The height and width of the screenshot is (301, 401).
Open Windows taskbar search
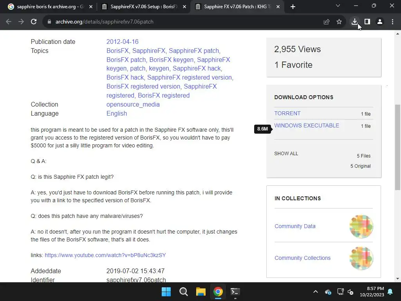183,292
